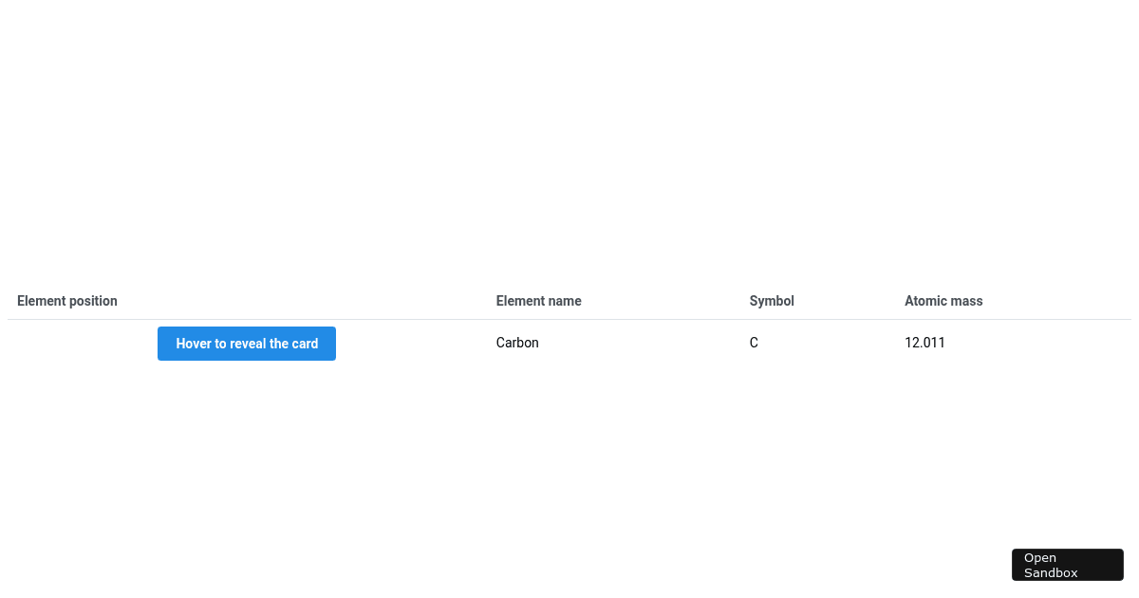Click the 'Carbon' table cell

coord(517,343)
